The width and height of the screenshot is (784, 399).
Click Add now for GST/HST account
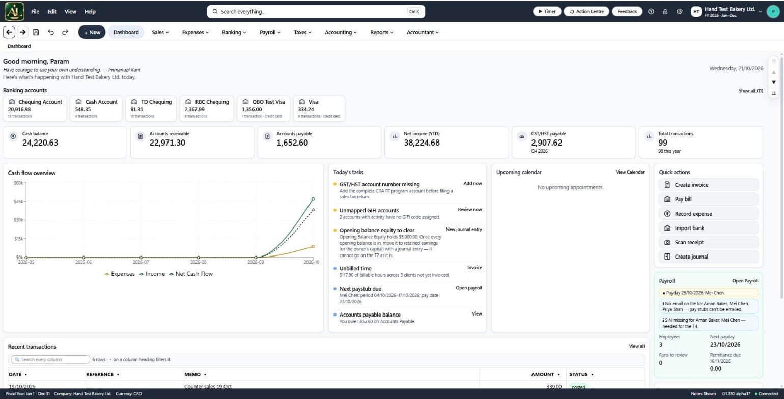tap(472, 183)
